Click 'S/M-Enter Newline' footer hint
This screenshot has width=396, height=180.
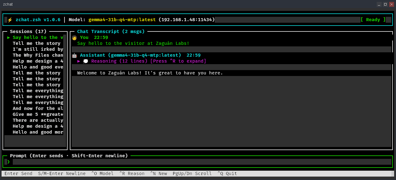pos(62,173)
